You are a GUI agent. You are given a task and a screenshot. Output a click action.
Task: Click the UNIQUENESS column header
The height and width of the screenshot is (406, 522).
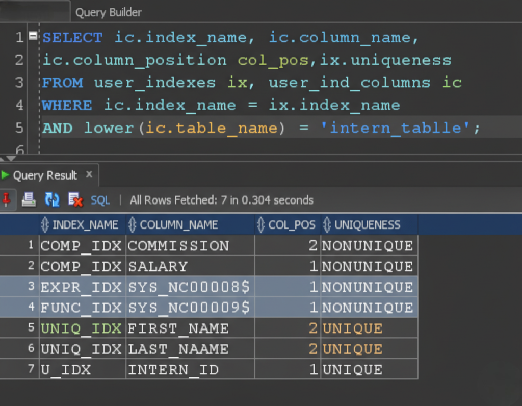pyautogui.click(x=367, y=225)
